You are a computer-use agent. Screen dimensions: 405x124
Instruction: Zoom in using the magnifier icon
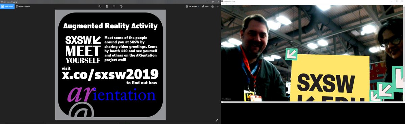(x=100, y=6)
